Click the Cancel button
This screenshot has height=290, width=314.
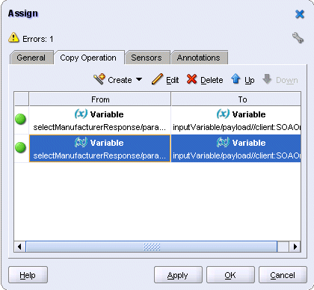tap(283, 275)
